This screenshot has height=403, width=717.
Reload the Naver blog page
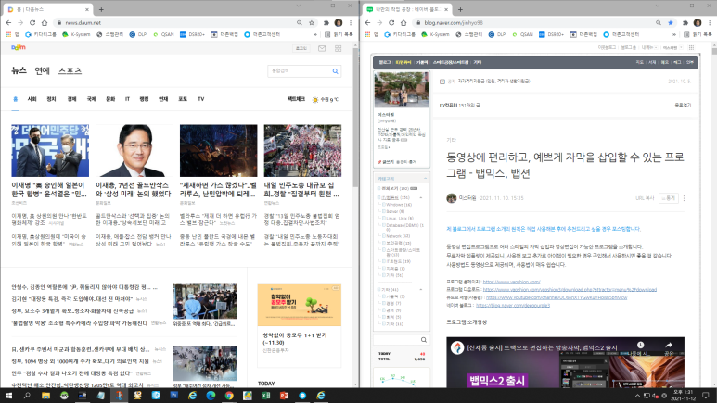tap(391, 22)
